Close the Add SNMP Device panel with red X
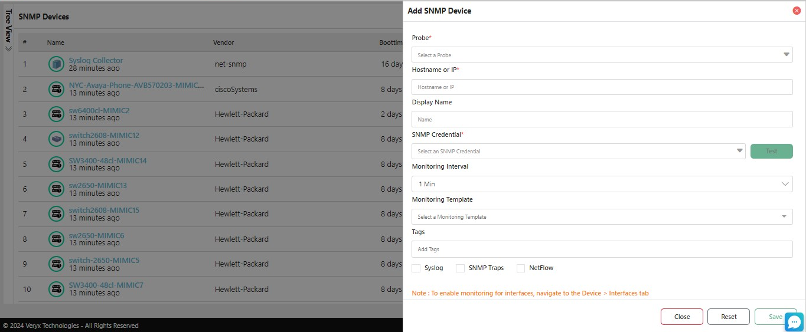 [x=797, y=11]
